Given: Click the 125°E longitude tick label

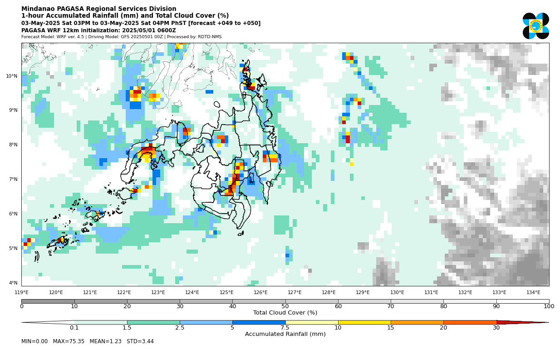Looking at the screenshot, I should click(x=226, y=293).
